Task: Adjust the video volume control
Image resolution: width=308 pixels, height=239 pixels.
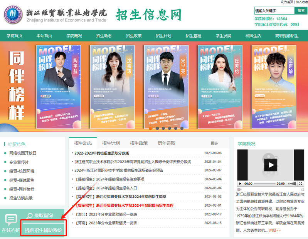Action: [293, 184]
